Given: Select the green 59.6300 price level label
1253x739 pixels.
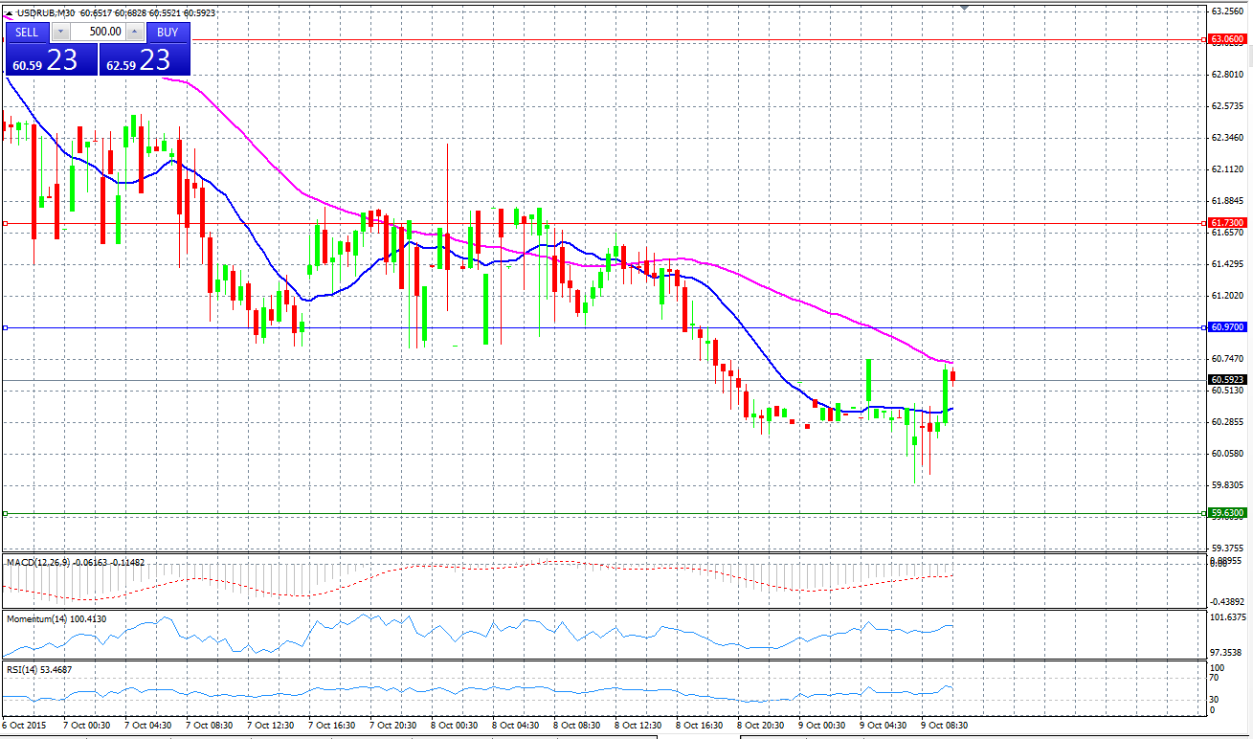Looking at the screenshot, I should pyautogui.click(x=1227, y=512).
